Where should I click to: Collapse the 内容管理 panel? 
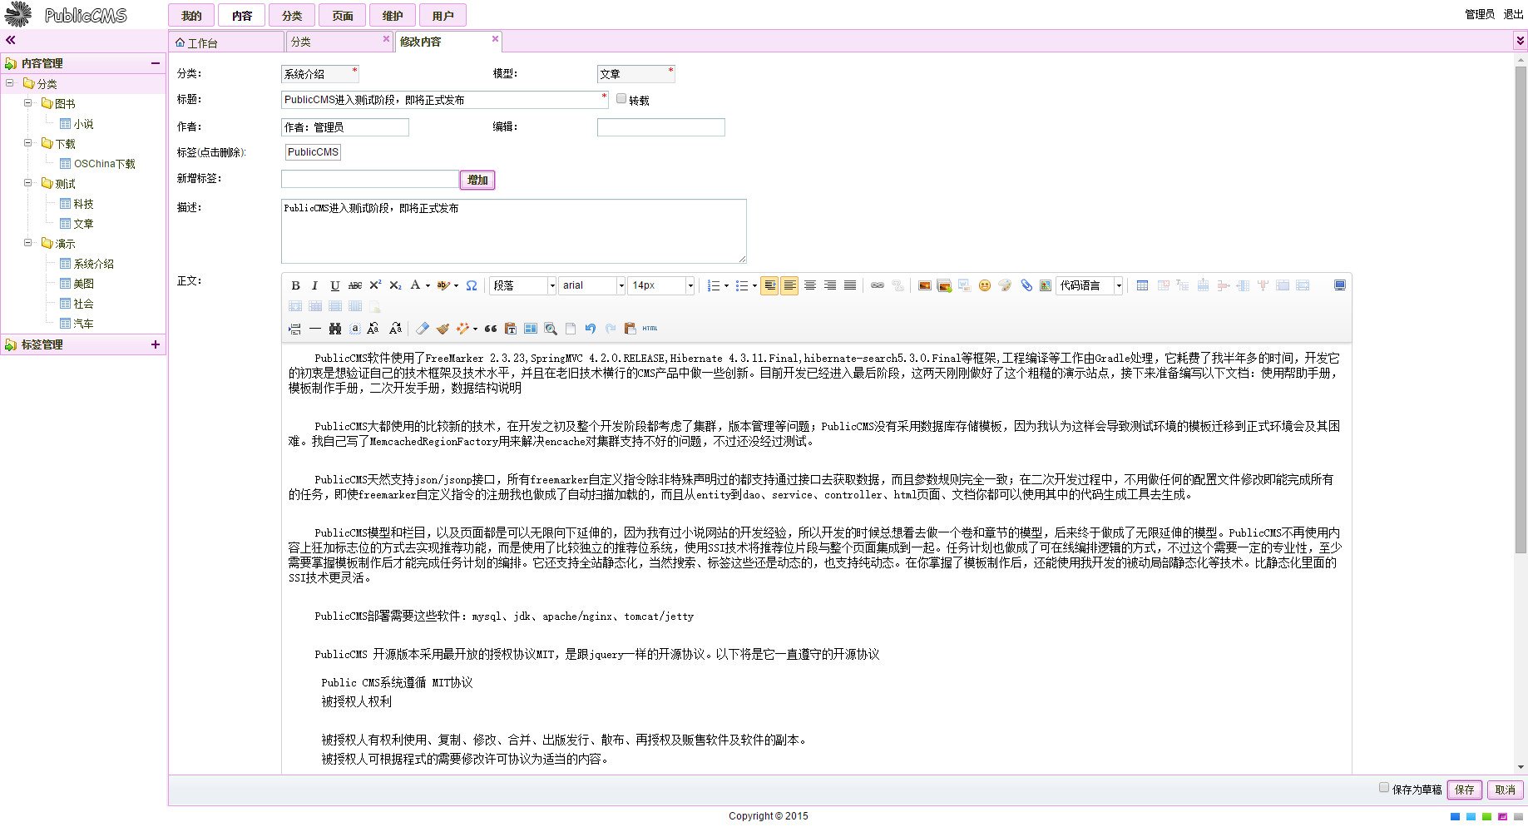click(156, 63)
